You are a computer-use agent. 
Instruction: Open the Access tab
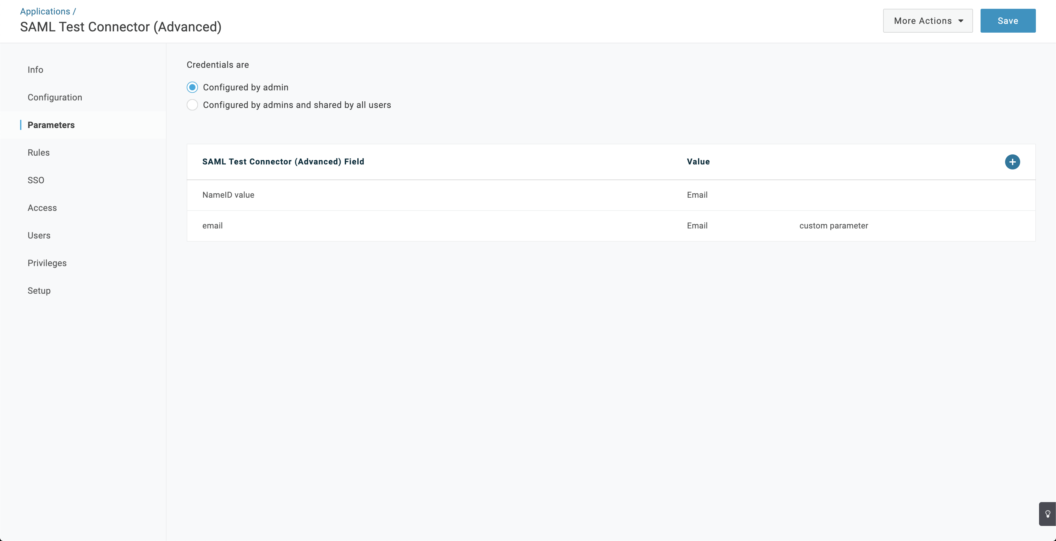pyautogui.click(x=42, y=208)
